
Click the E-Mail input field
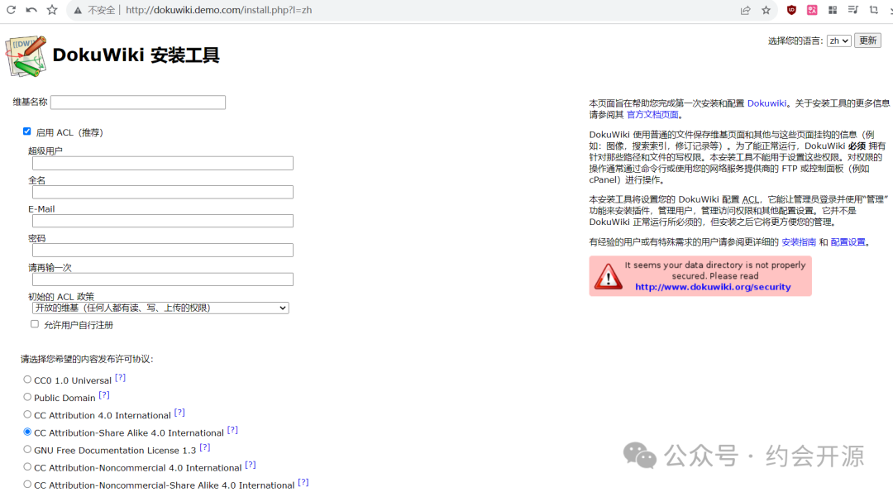click(x=163, y=221)
